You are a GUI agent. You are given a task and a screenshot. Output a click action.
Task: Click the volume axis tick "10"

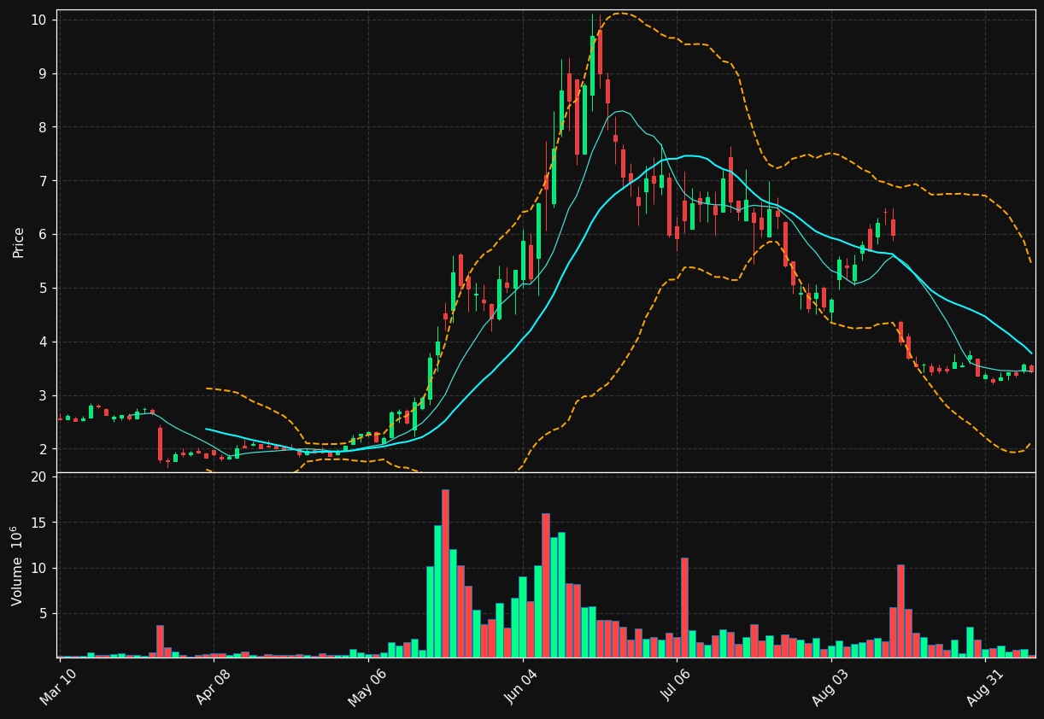coord(38,568)
